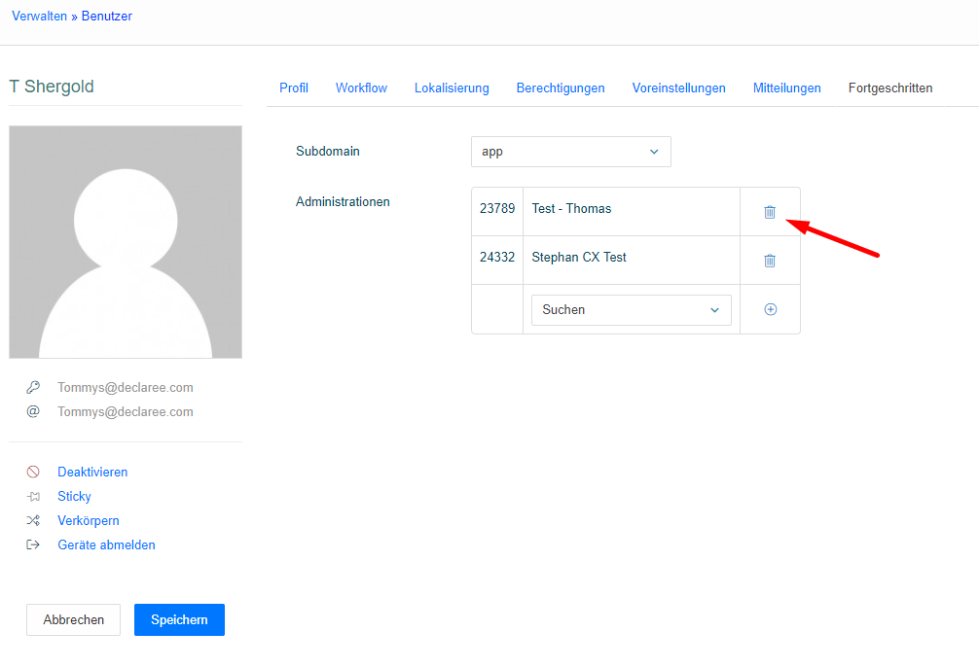This screenshot has height=667, width=979.
Task: Navigate to Verwalten in the breadcrumb
Action: (39, 16)
